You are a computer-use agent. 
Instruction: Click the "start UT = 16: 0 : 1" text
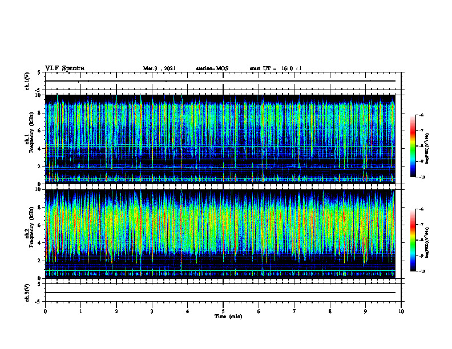[276, 68]
